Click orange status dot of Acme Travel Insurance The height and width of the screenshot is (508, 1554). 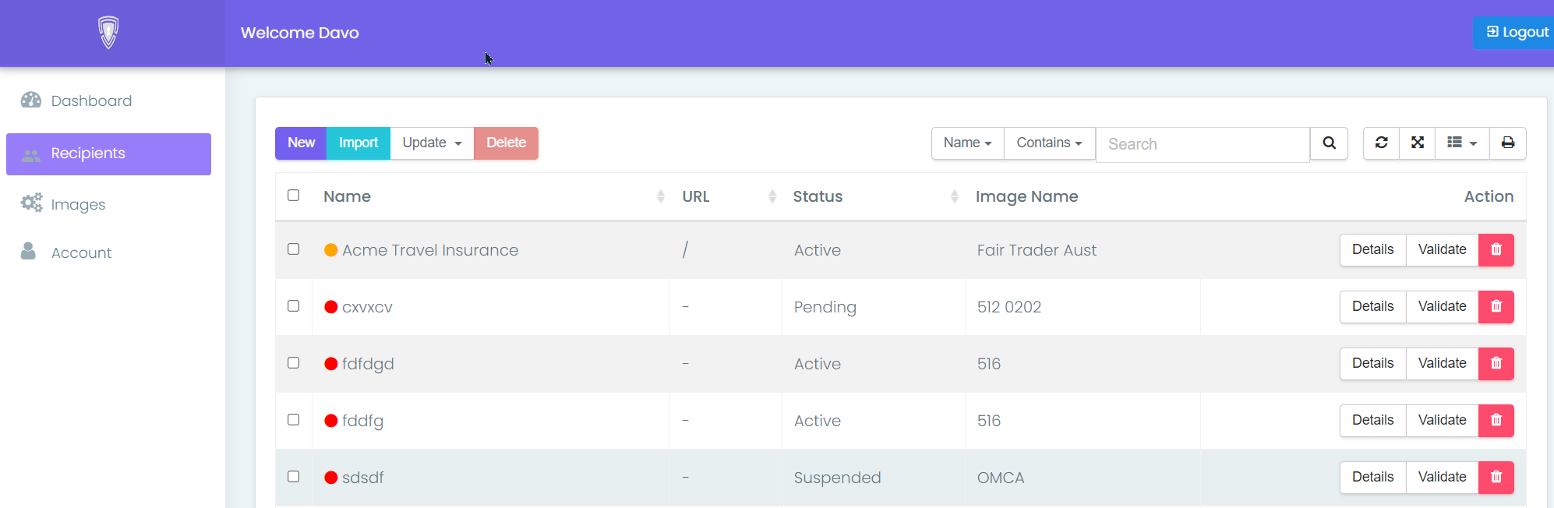pyautogui.click(x=331, y=250)
